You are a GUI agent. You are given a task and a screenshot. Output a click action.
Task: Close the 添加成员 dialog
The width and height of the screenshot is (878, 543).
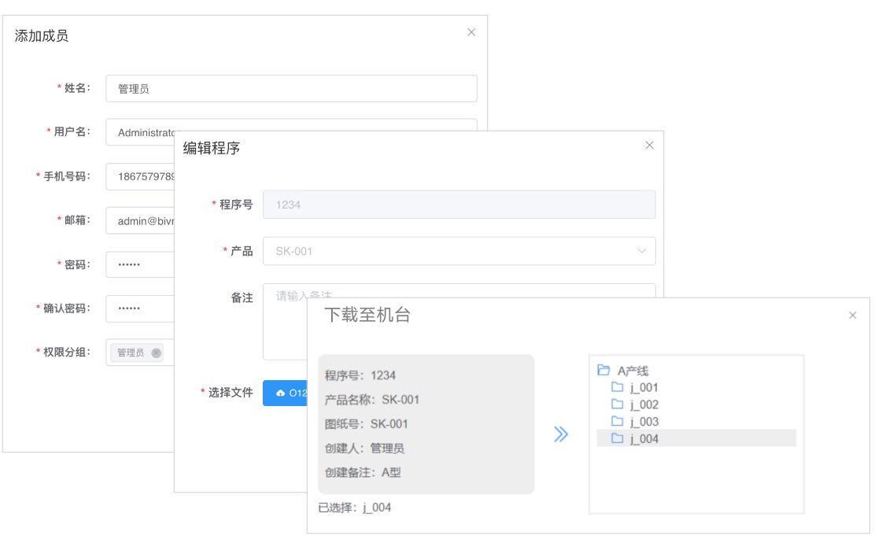471,32
